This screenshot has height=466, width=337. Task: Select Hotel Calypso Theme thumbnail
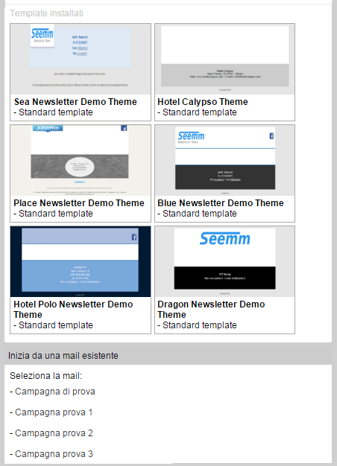(224, 59)
